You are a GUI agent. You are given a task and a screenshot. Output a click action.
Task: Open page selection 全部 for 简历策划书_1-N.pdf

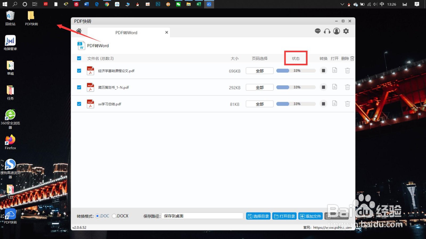[259, 87]
